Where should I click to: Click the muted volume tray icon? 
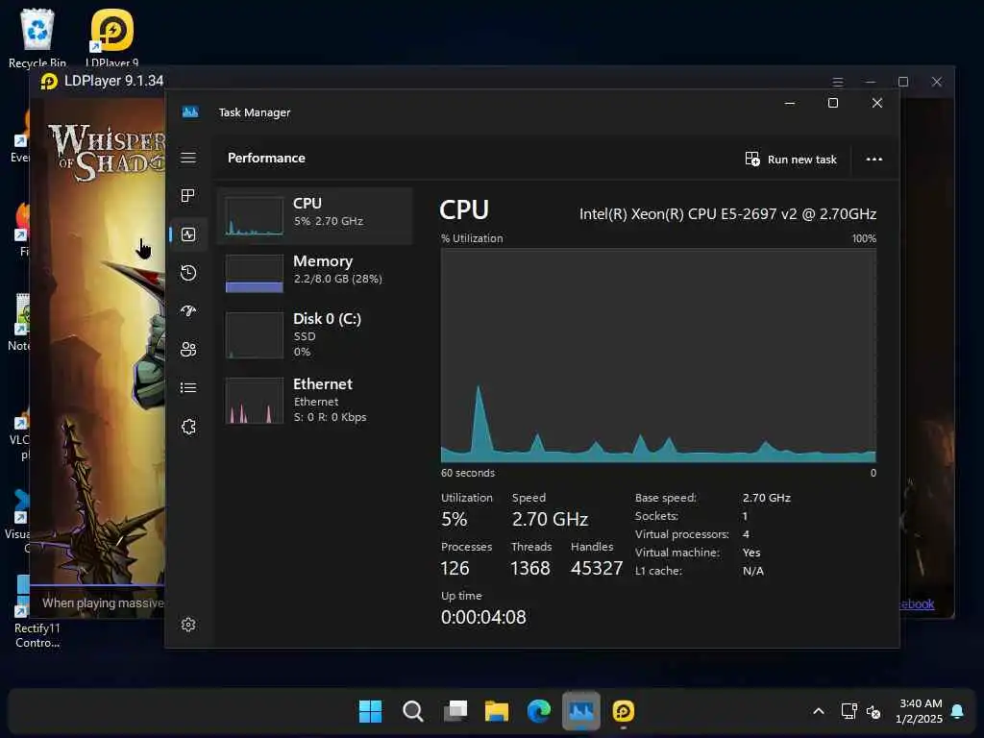click(873, 712)
